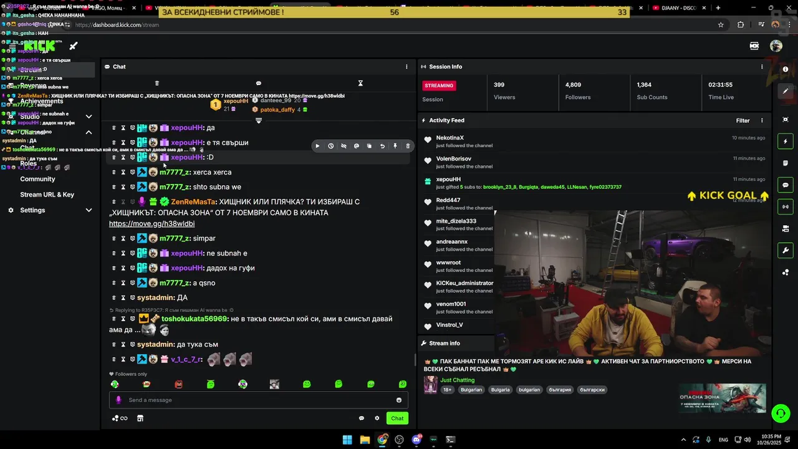Click the chat panel scrollbar
The image size is (798, 449).
415,360
